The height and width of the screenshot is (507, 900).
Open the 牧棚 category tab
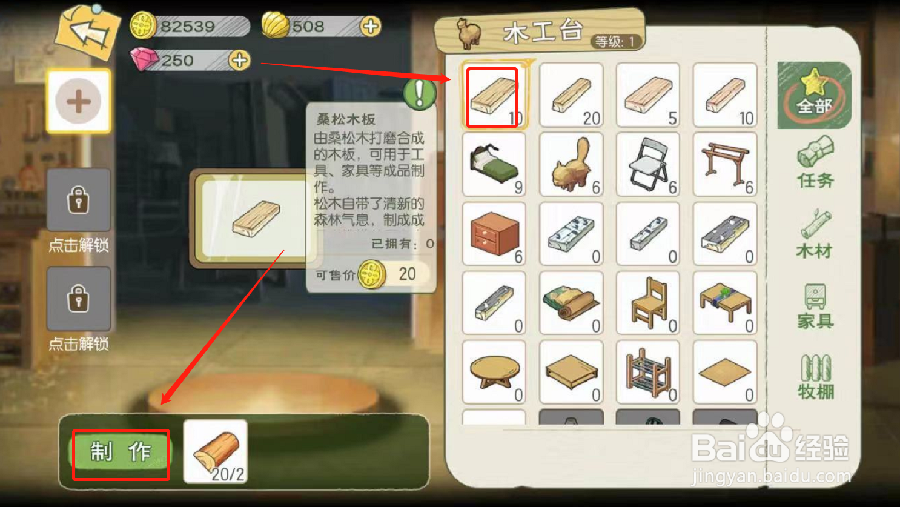(x=816, y=377)
